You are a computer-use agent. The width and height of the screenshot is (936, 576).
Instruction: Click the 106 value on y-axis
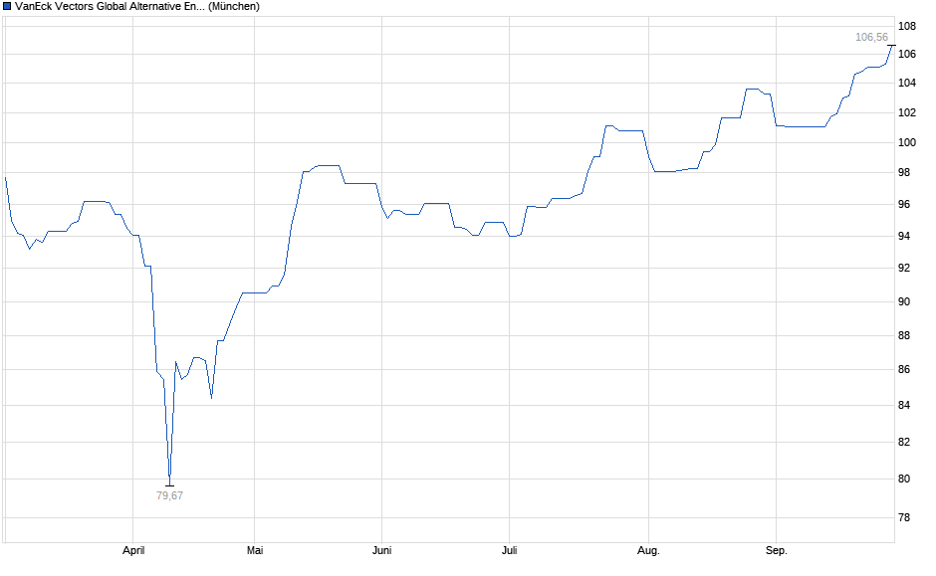click(x=907, y=55)
